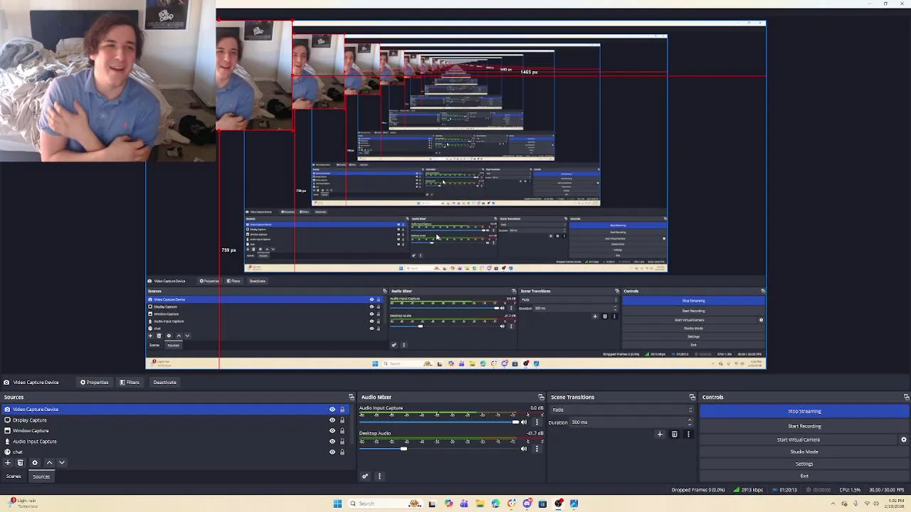This screenshot has width=911, height=512.
Task: Add a new source with the plus icon
Action: click(x=8, y=462)
